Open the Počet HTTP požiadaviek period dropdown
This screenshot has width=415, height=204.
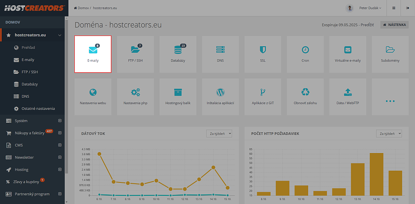click(389, 134)
